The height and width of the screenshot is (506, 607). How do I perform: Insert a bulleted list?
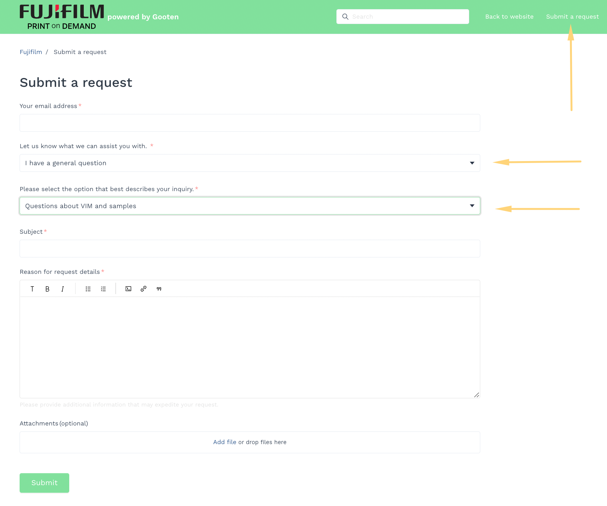coord(88,289)
